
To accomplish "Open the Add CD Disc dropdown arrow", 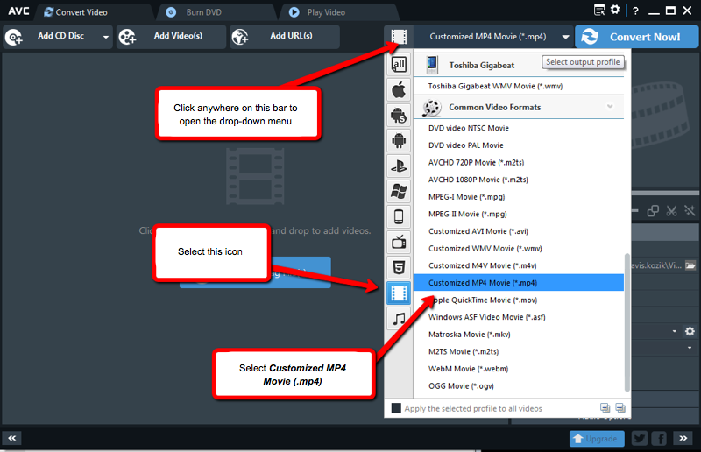I will tap(105, 37).
